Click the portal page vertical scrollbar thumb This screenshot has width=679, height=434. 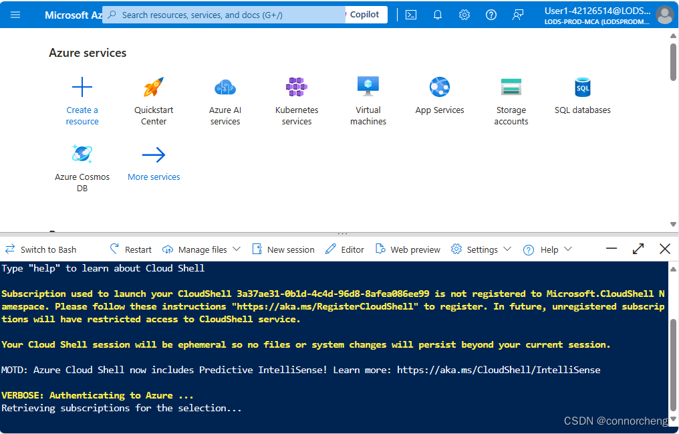point(673,62)
